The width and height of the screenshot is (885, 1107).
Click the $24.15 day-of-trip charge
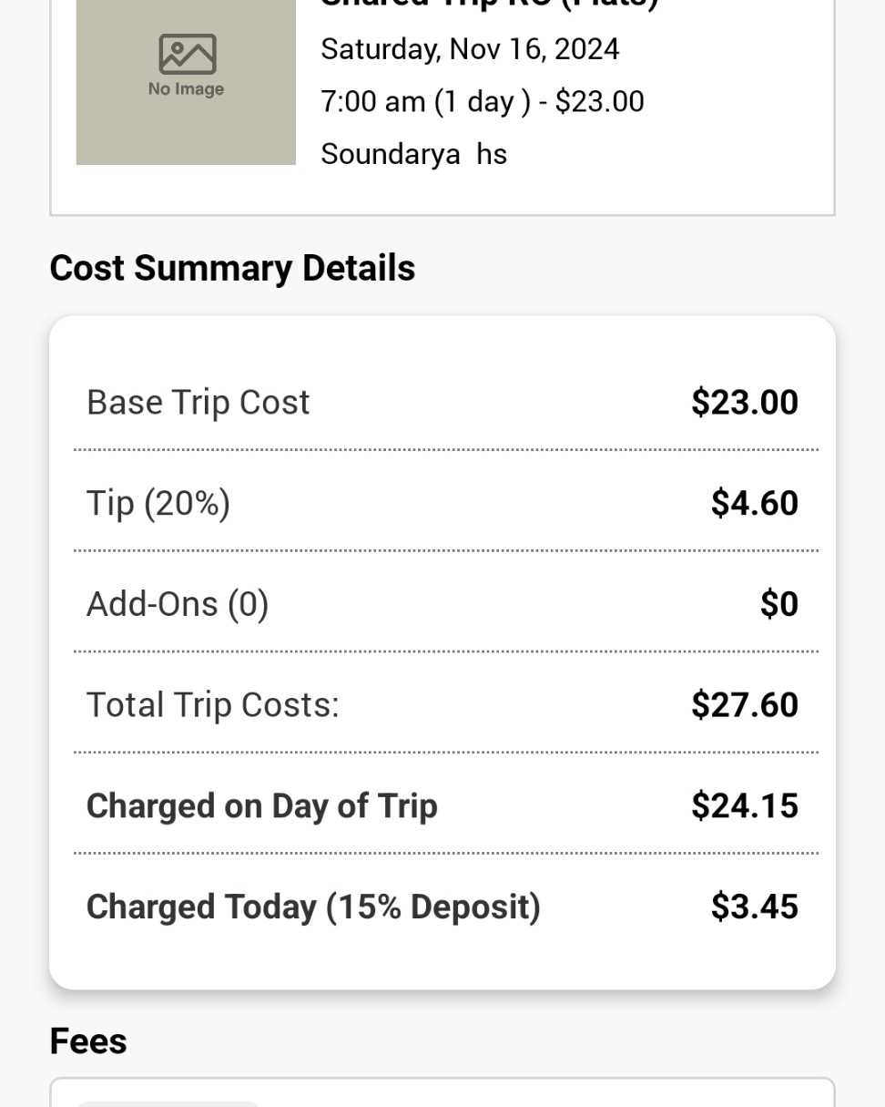[744, 806]
